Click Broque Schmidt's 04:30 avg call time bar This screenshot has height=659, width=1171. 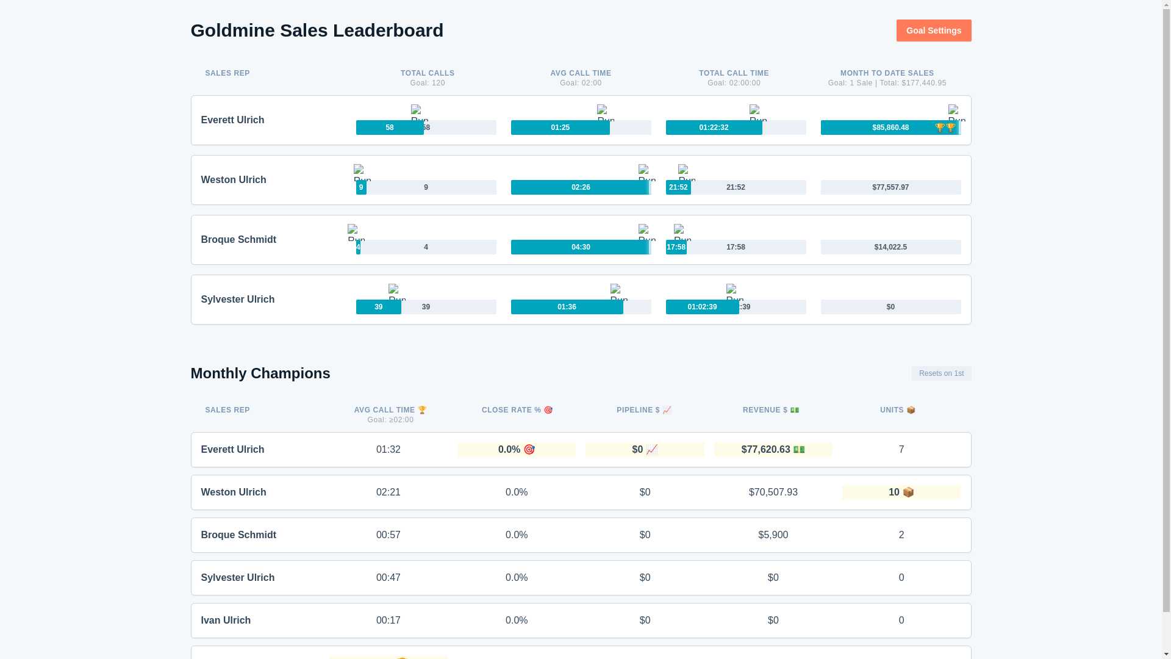point(580,247)
